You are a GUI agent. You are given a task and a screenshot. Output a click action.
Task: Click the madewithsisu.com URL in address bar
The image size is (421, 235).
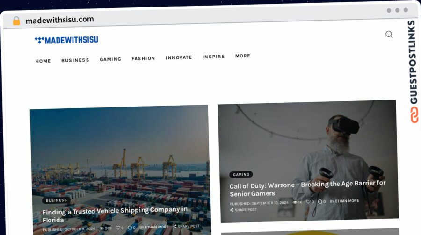(x=59, y=20)
